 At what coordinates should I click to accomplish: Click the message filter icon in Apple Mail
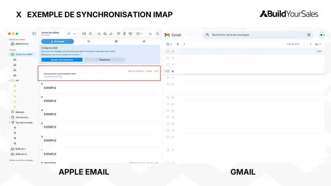(69, 34)
